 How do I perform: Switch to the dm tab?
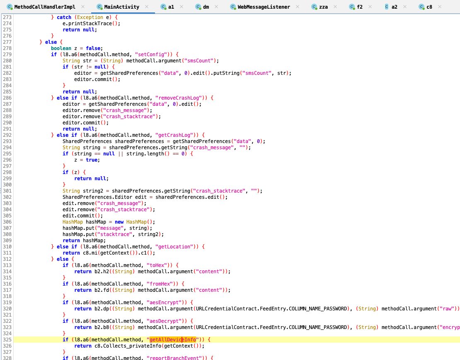point(206,7)
